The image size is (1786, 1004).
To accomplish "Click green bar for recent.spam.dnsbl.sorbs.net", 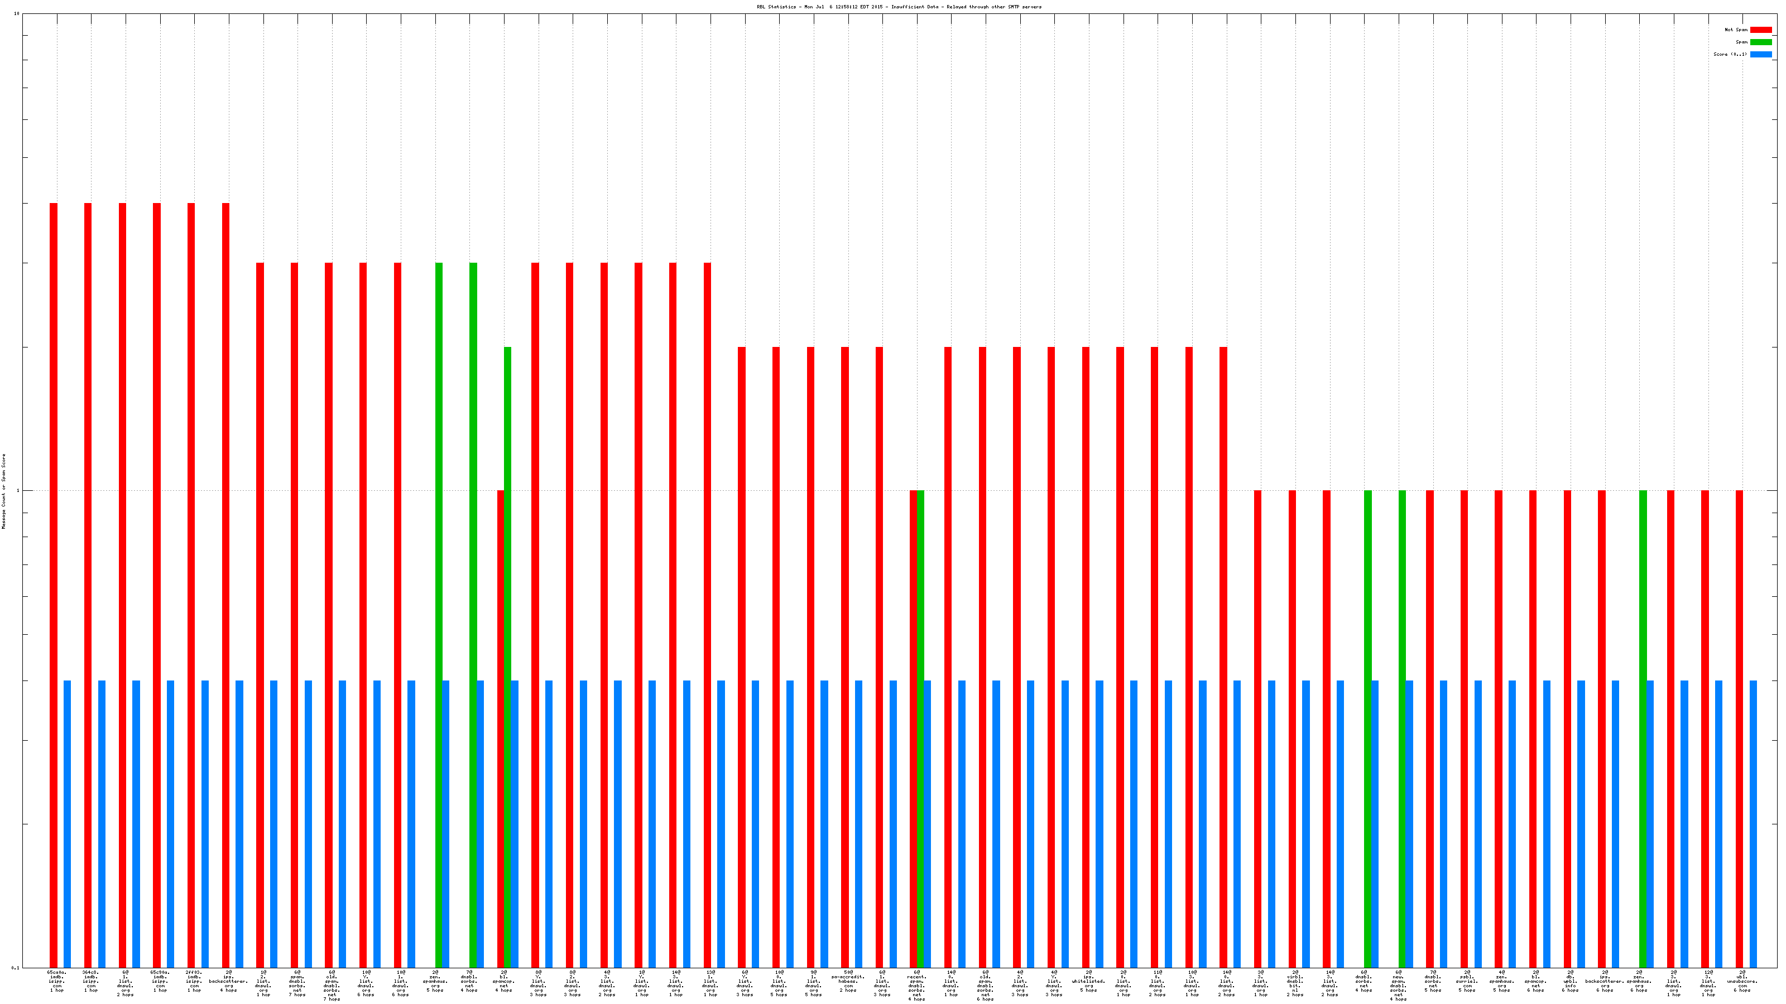I will [x=920, y=727].
